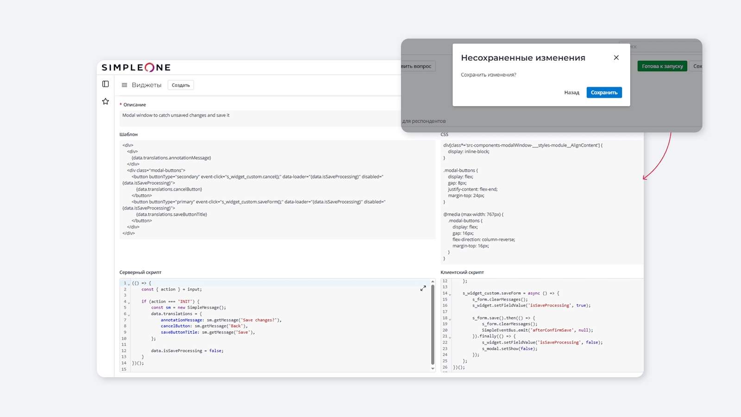The width and height of the screenshot is (741, 417).
Task: Collapse code fold at server script line 4
Action: [129, 303]
